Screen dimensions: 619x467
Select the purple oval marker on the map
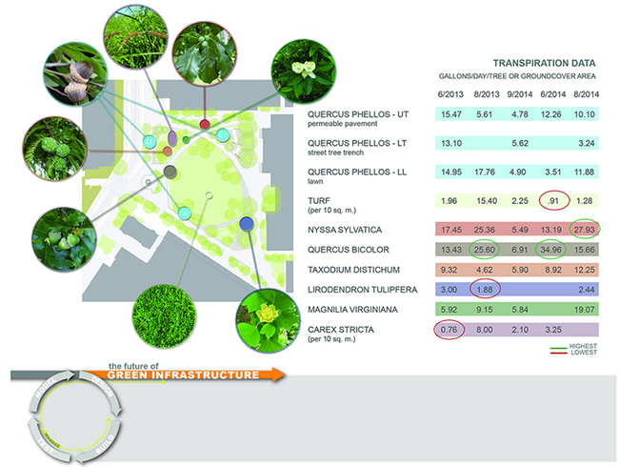tap(172, 140)
